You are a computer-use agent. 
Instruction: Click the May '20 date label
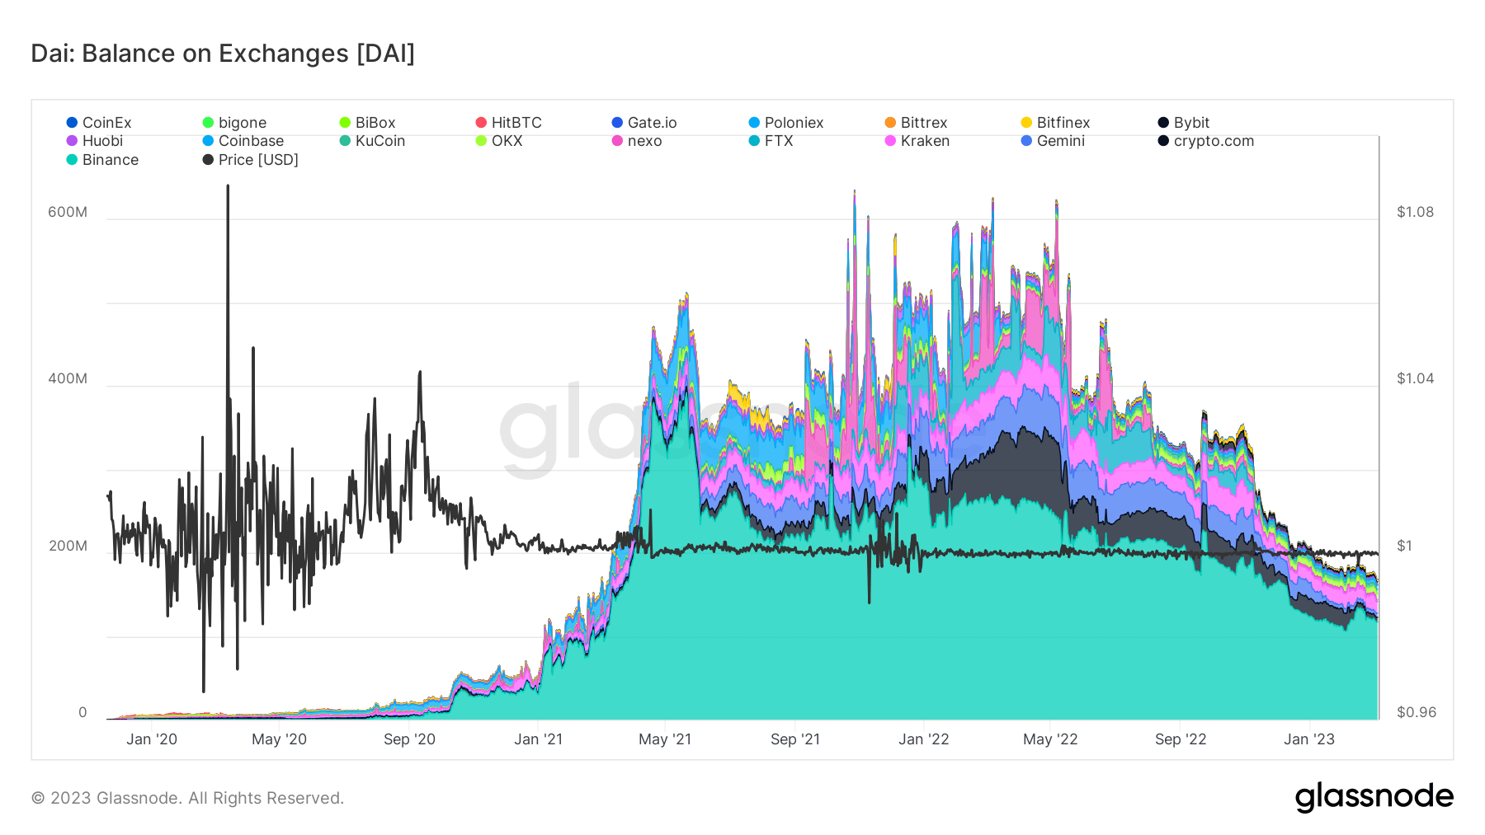pyautogui.click(x=279, y=739)
